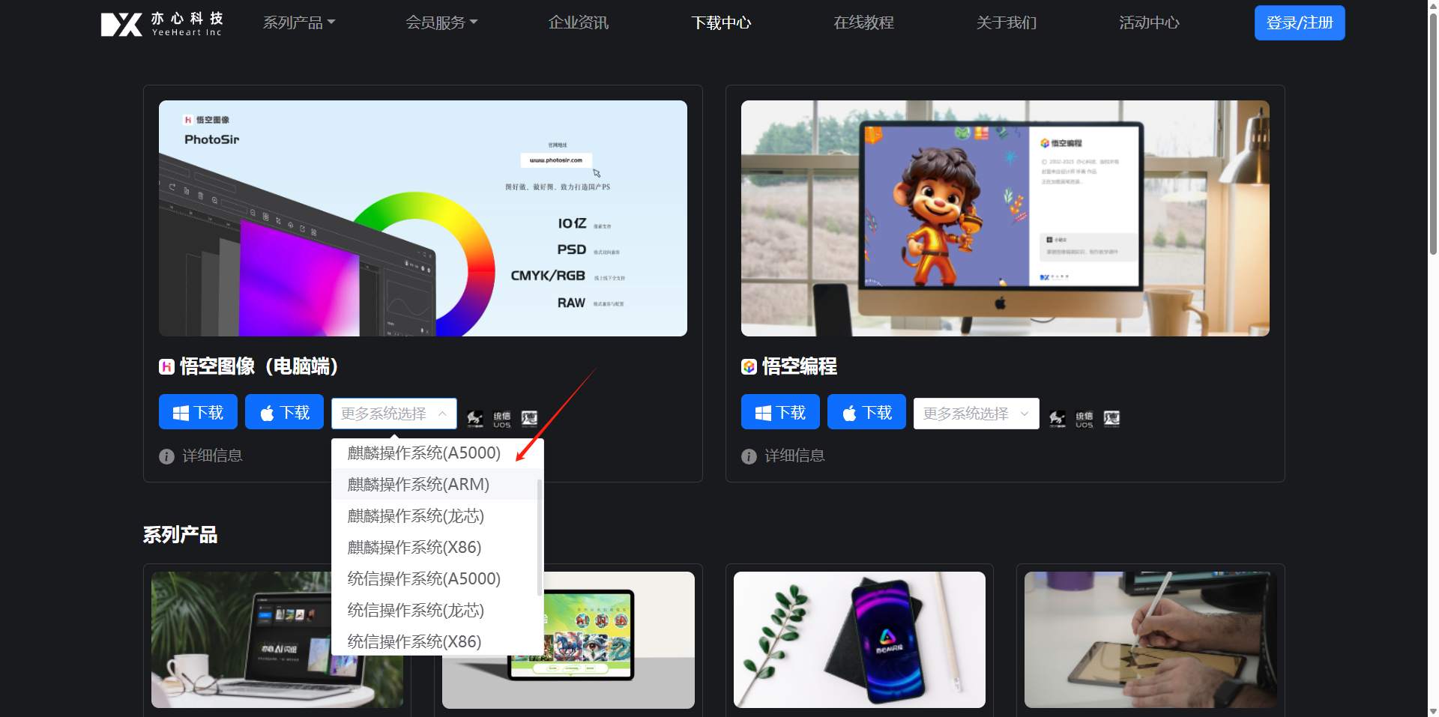Open the laptop product card thumbnail

(x=277, y=640)
